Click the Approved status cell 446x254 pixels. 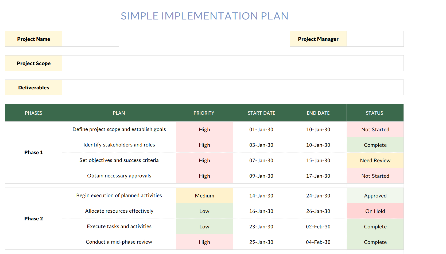click(375, 196)
